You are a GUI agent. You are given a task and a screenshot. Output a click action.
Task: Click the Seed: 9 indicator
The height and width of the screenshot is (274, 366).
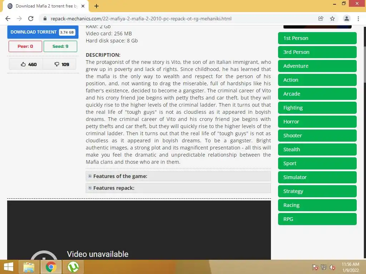coord(60,46)
